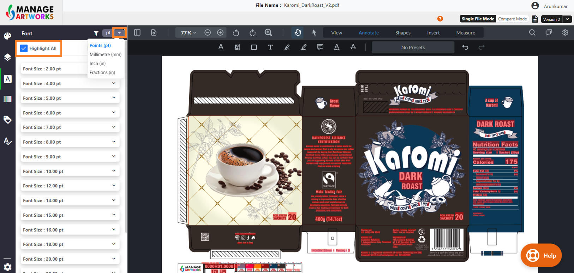Open the comments panel icon
This screenshot has width=574, height=273.
[x=549, y=33]
